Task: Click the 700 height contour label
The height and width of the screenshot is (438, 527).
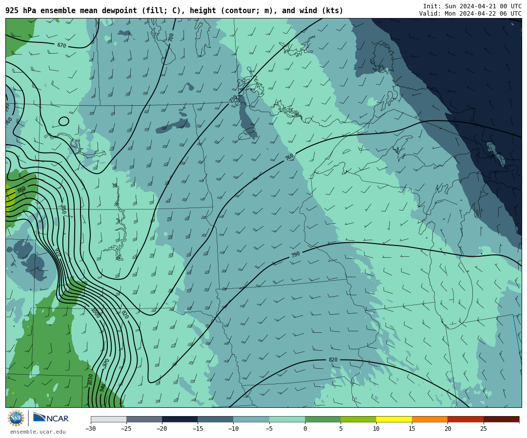Action: (171, 37)
